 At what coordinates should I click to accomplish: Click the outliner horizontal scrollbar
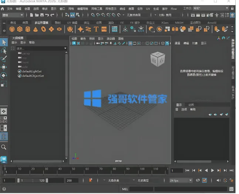click(37, 161)
